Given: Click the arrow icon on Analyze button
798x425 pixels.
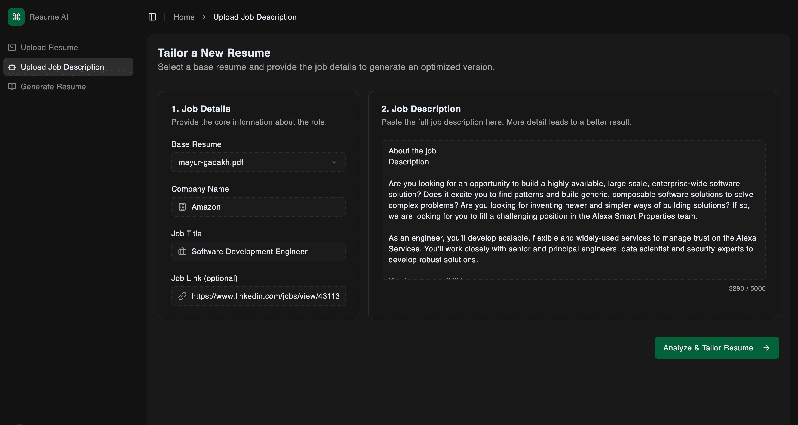Looking at the screenshot, I should point(767,347).
